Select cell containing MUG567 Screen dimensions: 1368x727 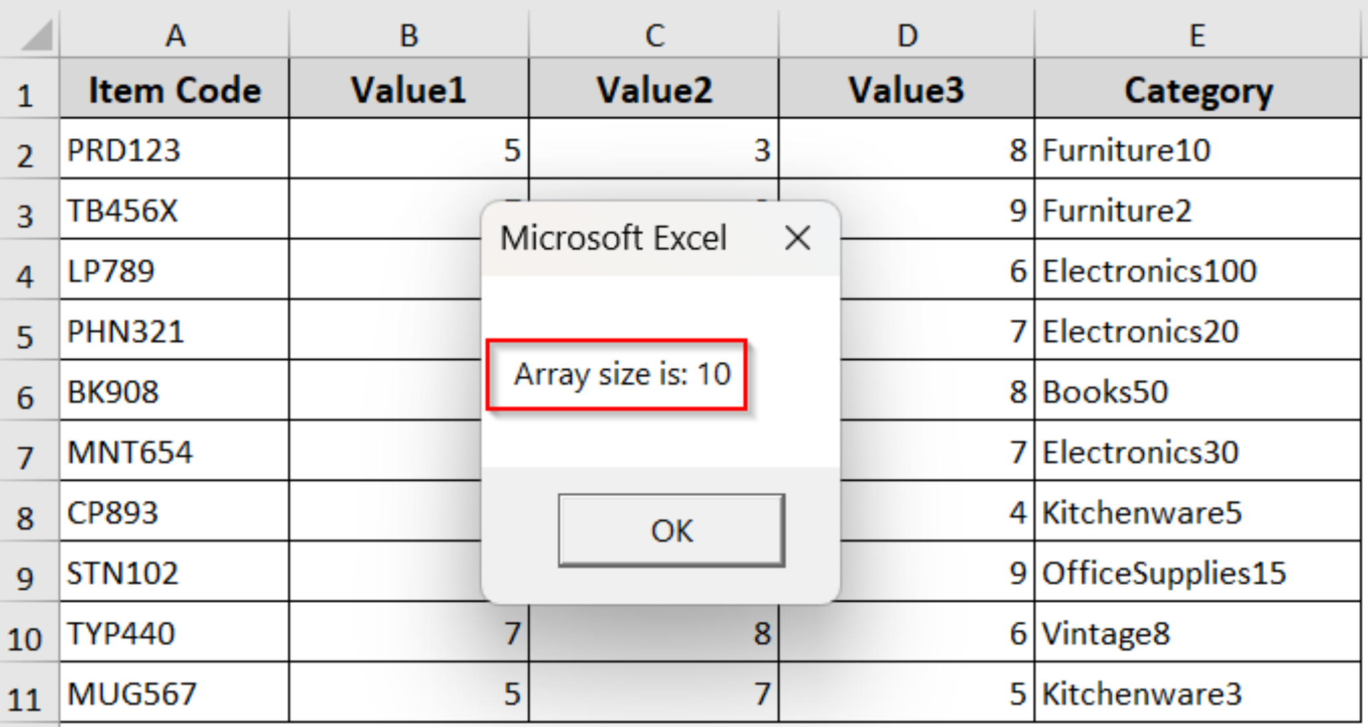174,694
